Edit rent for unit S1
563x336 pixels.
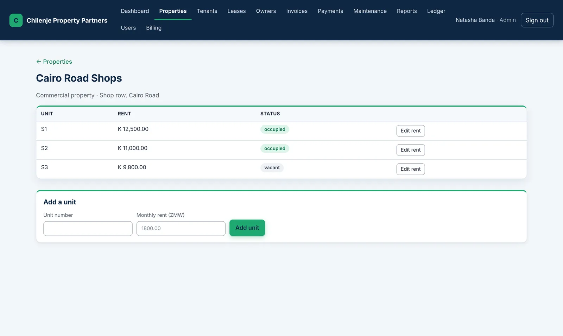coord(410,131)
